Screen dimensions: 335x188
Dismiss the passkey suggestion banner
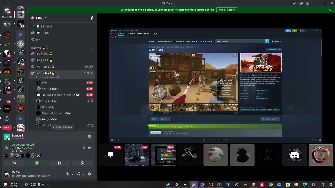(330, 10)
